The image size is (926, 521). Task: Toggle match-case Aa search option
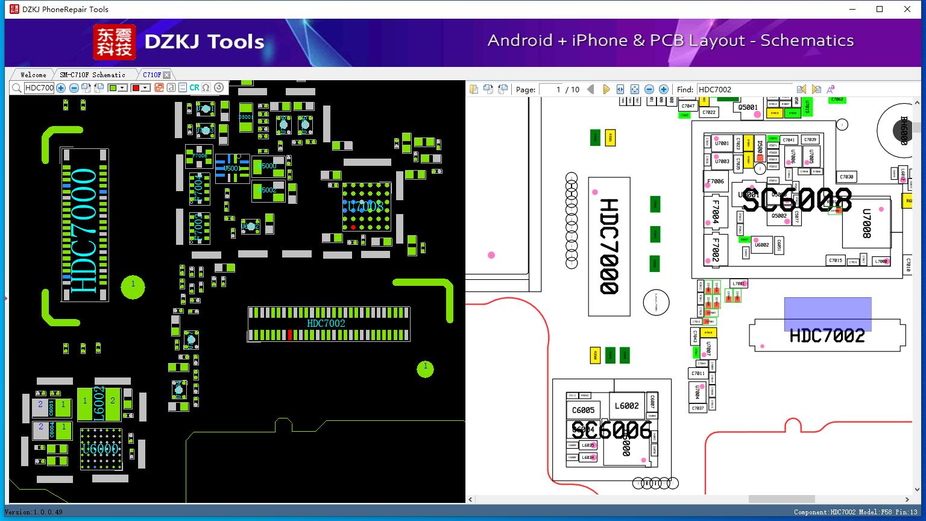click(x=831, y=89)
